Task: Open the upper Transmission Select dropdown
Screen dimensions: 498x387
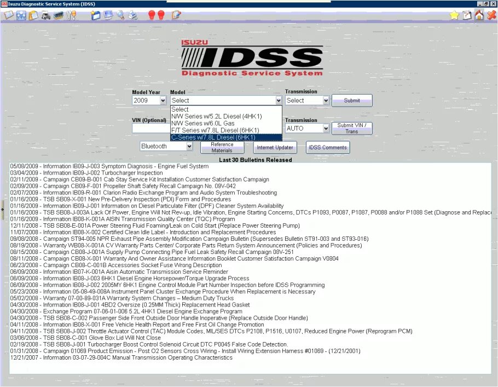Action: point(307,101)
